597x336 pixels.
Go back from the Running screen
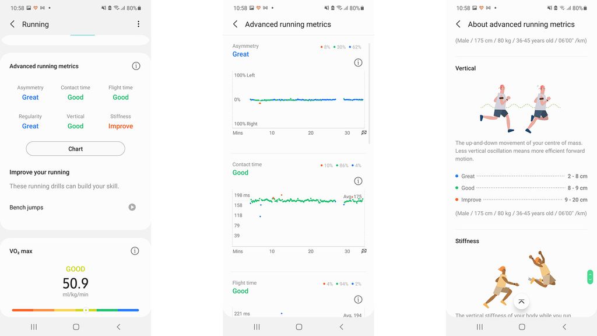tap(12, 24)
